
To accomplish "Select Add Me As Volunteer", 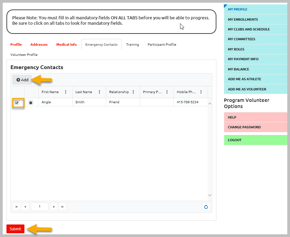I will [256, 89].
